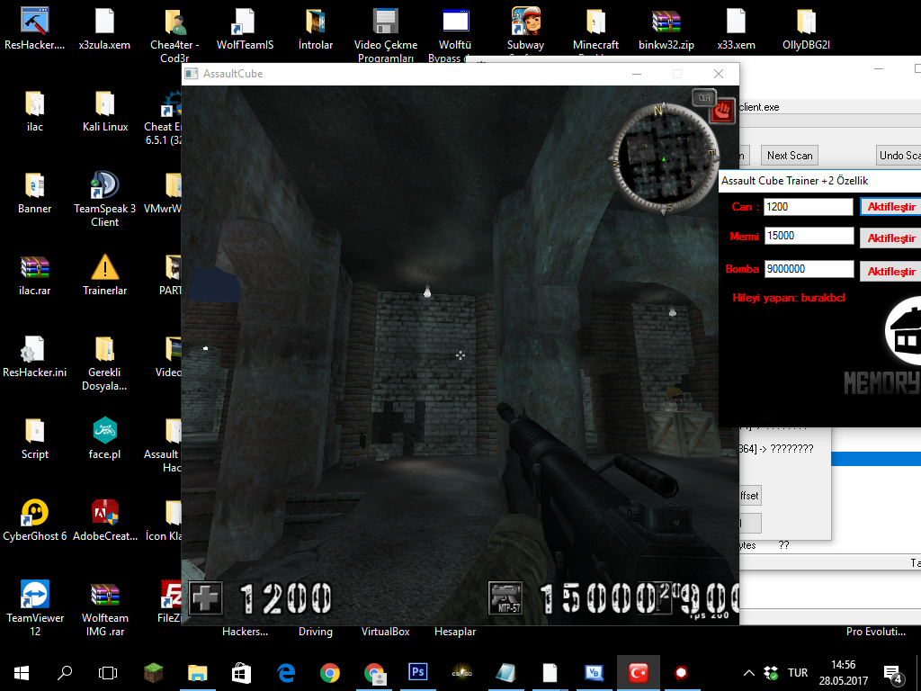921x691 pixels.
Task: Open File Explorer from the taskbar
Action: 197,673
